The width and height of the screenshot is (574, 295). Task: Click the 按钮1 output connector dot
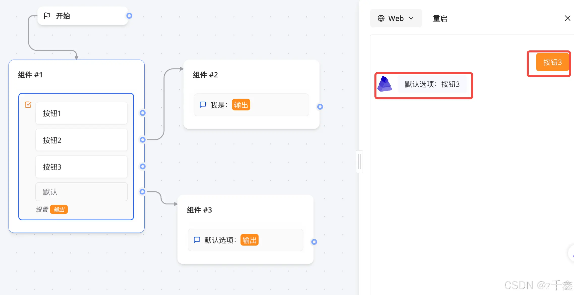[143, 113]
